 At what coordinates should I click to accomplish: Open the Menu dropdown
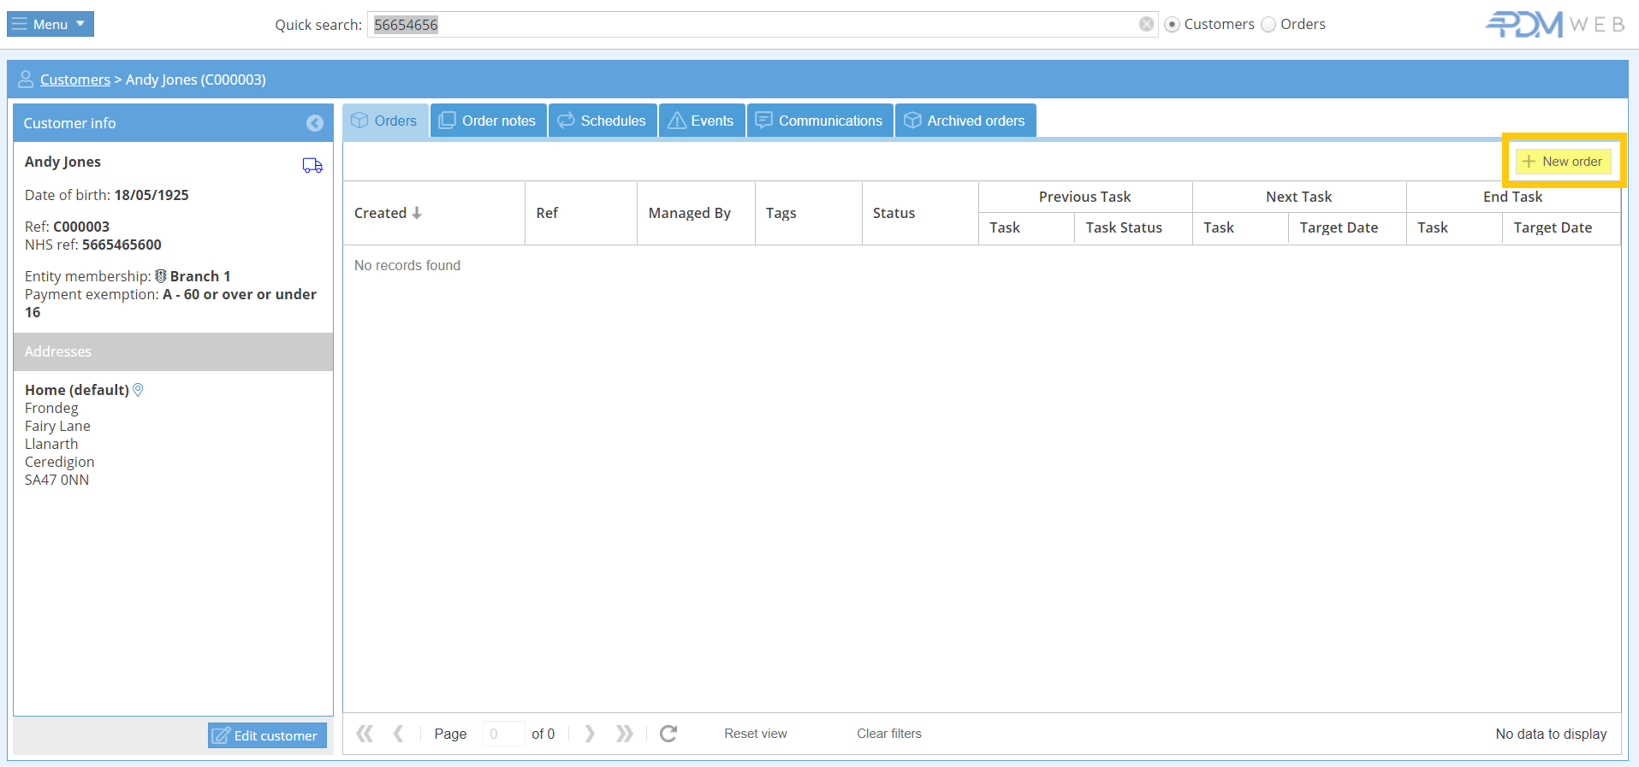click(x=50, y=24)
